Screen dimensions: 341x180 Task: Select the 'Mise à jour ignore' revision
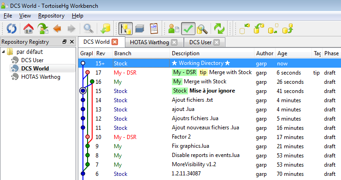click(x=210, y=91)
